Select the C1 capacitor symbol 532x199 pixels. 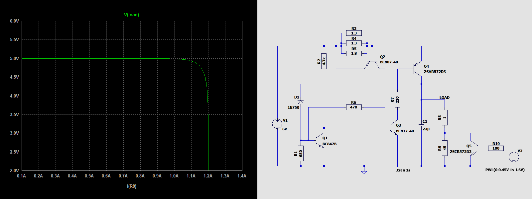pyautogui.click(x=421, y=126)
